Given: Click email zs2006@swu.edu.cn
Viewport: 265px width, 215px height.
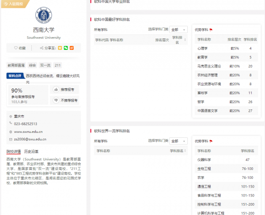Looking at the screenshot, I should [30, 139].
